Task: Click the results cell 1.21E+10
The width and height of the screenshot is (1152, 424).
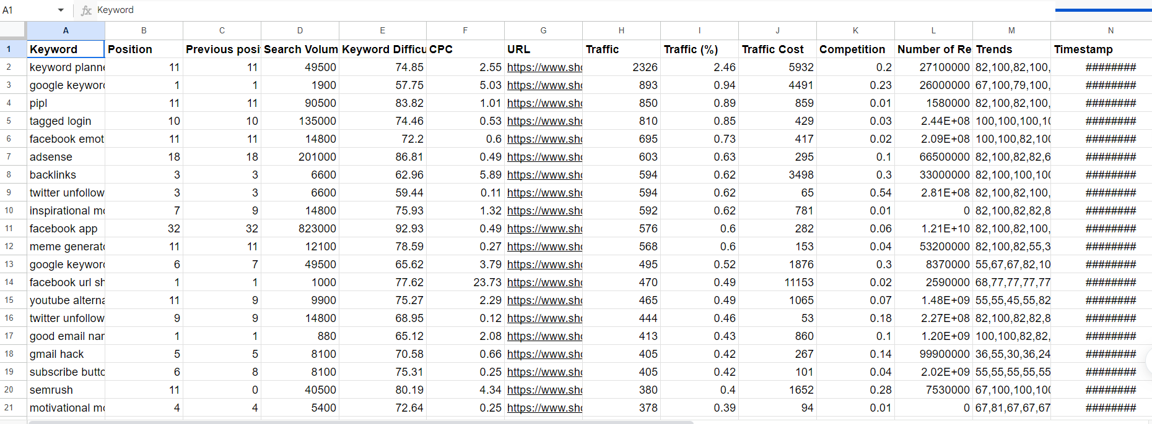Action: click(933, 228)
